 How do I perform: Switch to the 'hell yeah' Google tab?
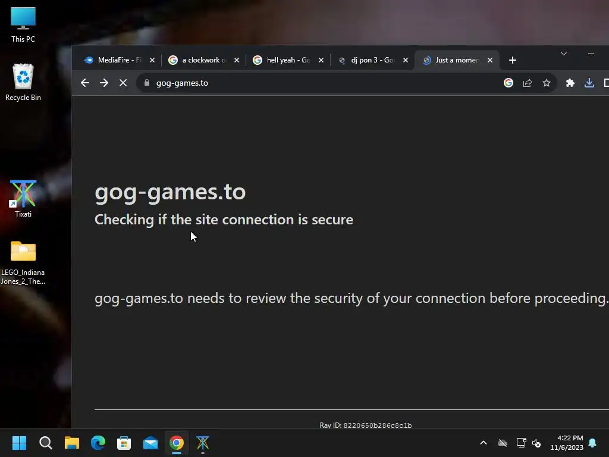(288, 60)
